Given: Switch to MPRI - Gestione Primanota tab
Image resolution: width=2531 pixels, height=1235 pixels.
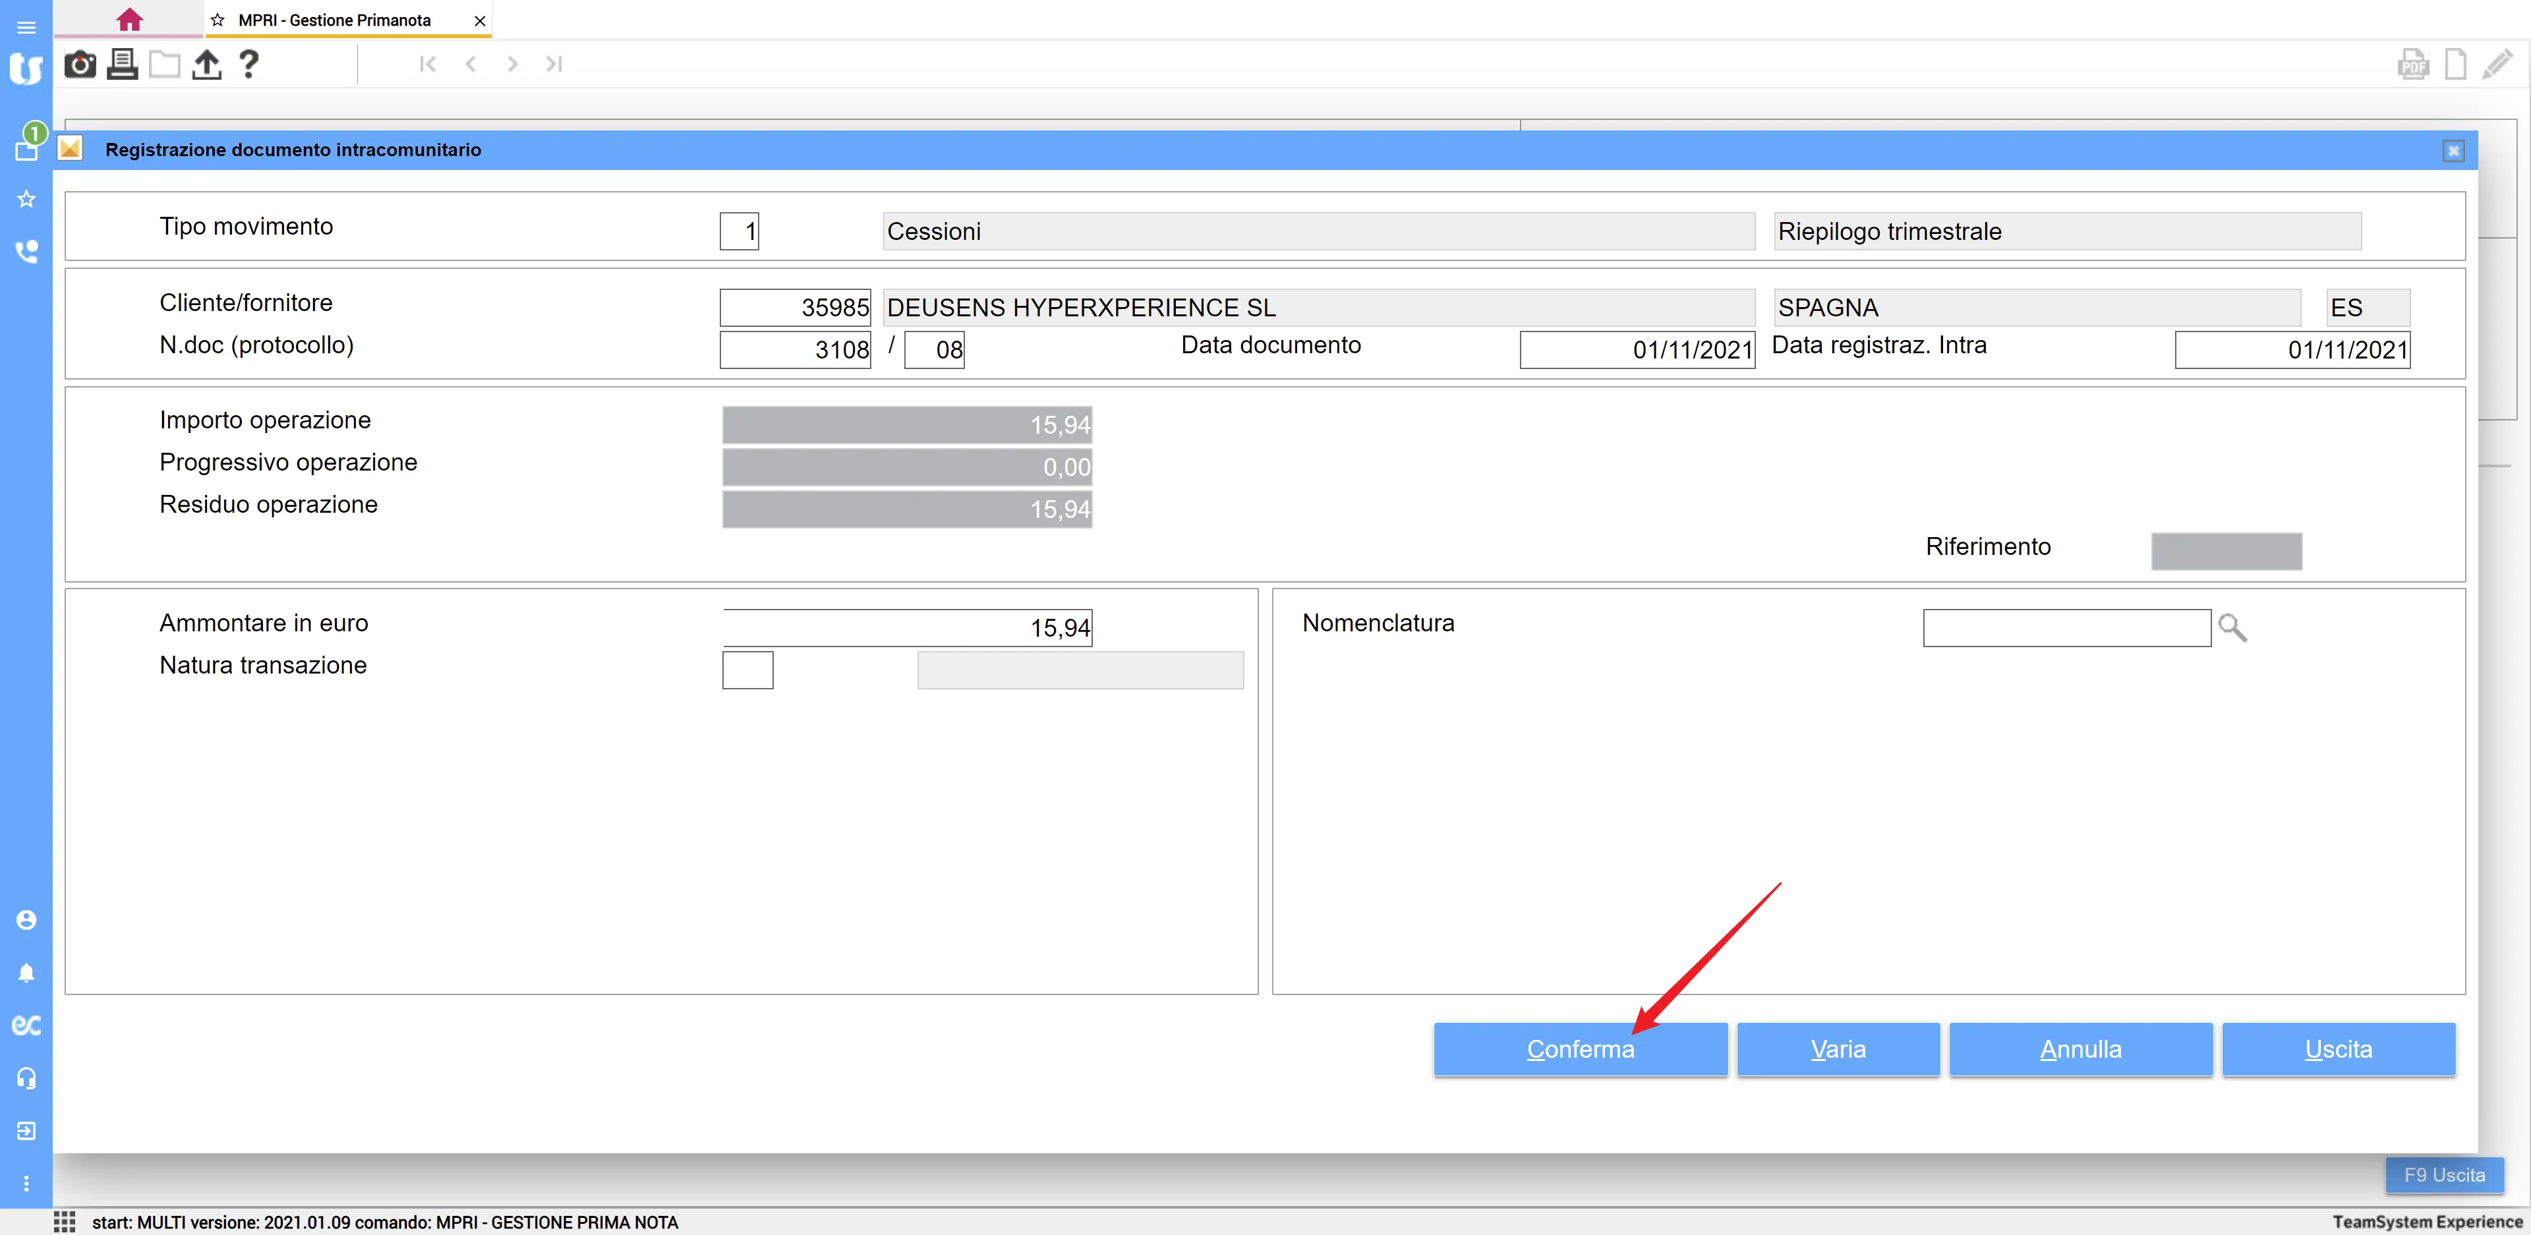Looking at the screenshot, I should coord(334,20).
